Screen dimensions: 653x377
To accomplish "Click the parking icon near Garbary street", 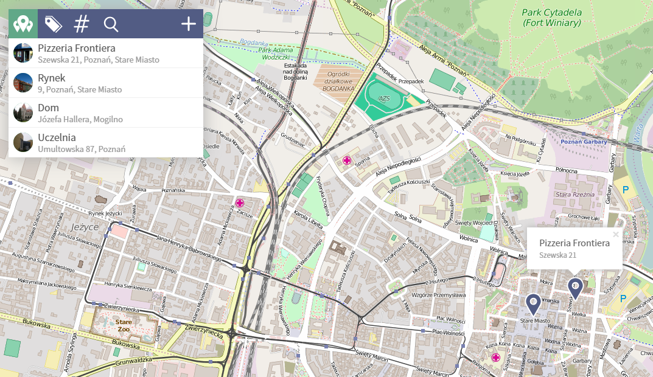I will (625, 190).
